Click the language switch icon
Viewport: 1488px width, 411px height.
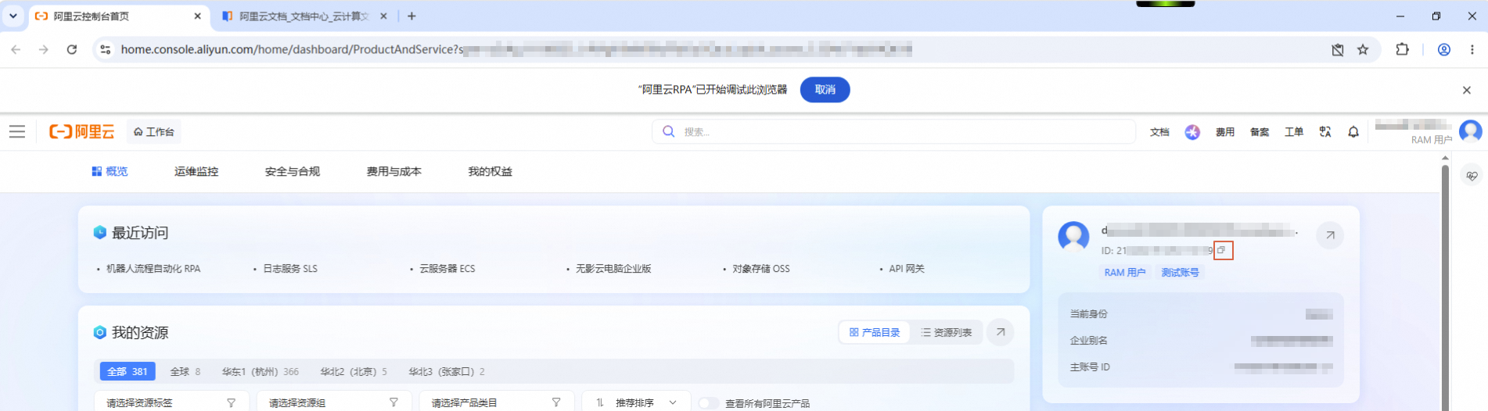tap(1325, 132)
